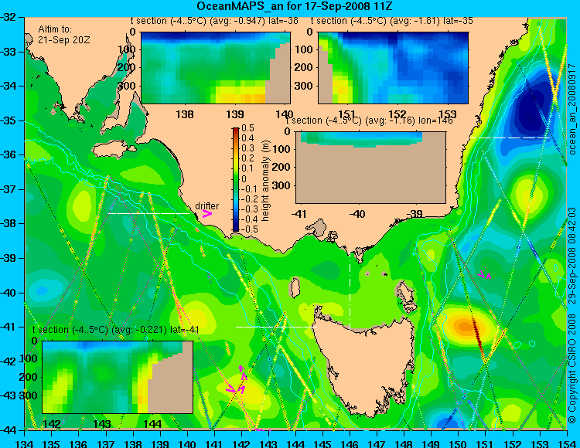Click the white dashed section line at latitude -35
The width and height of the screenshot is (580, 448).
510,137
